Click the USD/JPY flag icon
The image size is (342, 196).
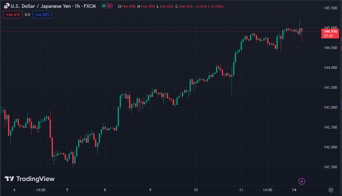tap(6, 6)
